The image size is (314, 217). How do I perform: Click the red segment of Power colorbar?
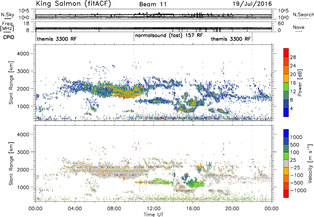[286, 53]
